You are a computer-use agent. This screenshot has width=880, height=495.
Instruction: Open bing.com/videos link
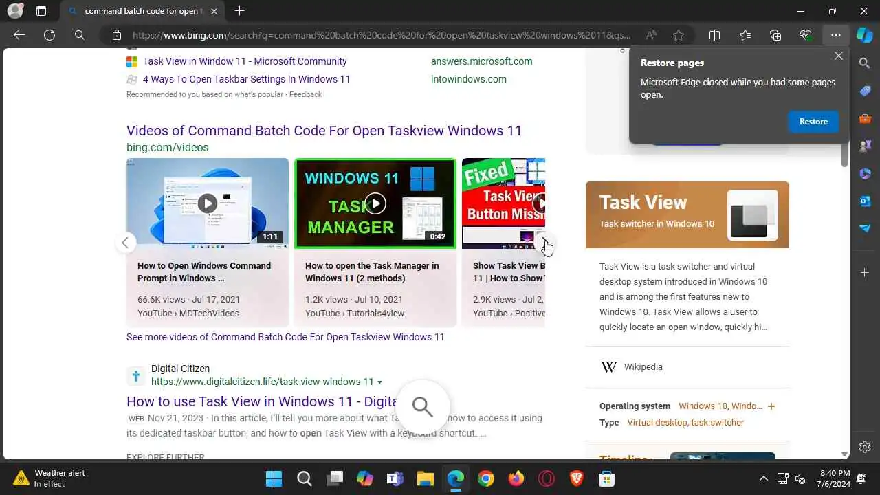[x=167, y=147]
